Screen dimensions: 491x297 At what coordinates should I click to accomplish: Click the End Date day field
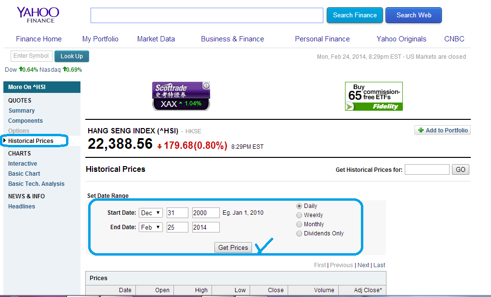(x=177, y=227)
